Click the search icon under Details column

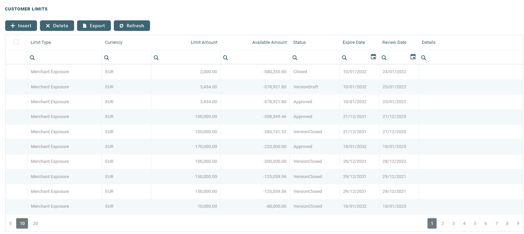(x=424, y=58)
